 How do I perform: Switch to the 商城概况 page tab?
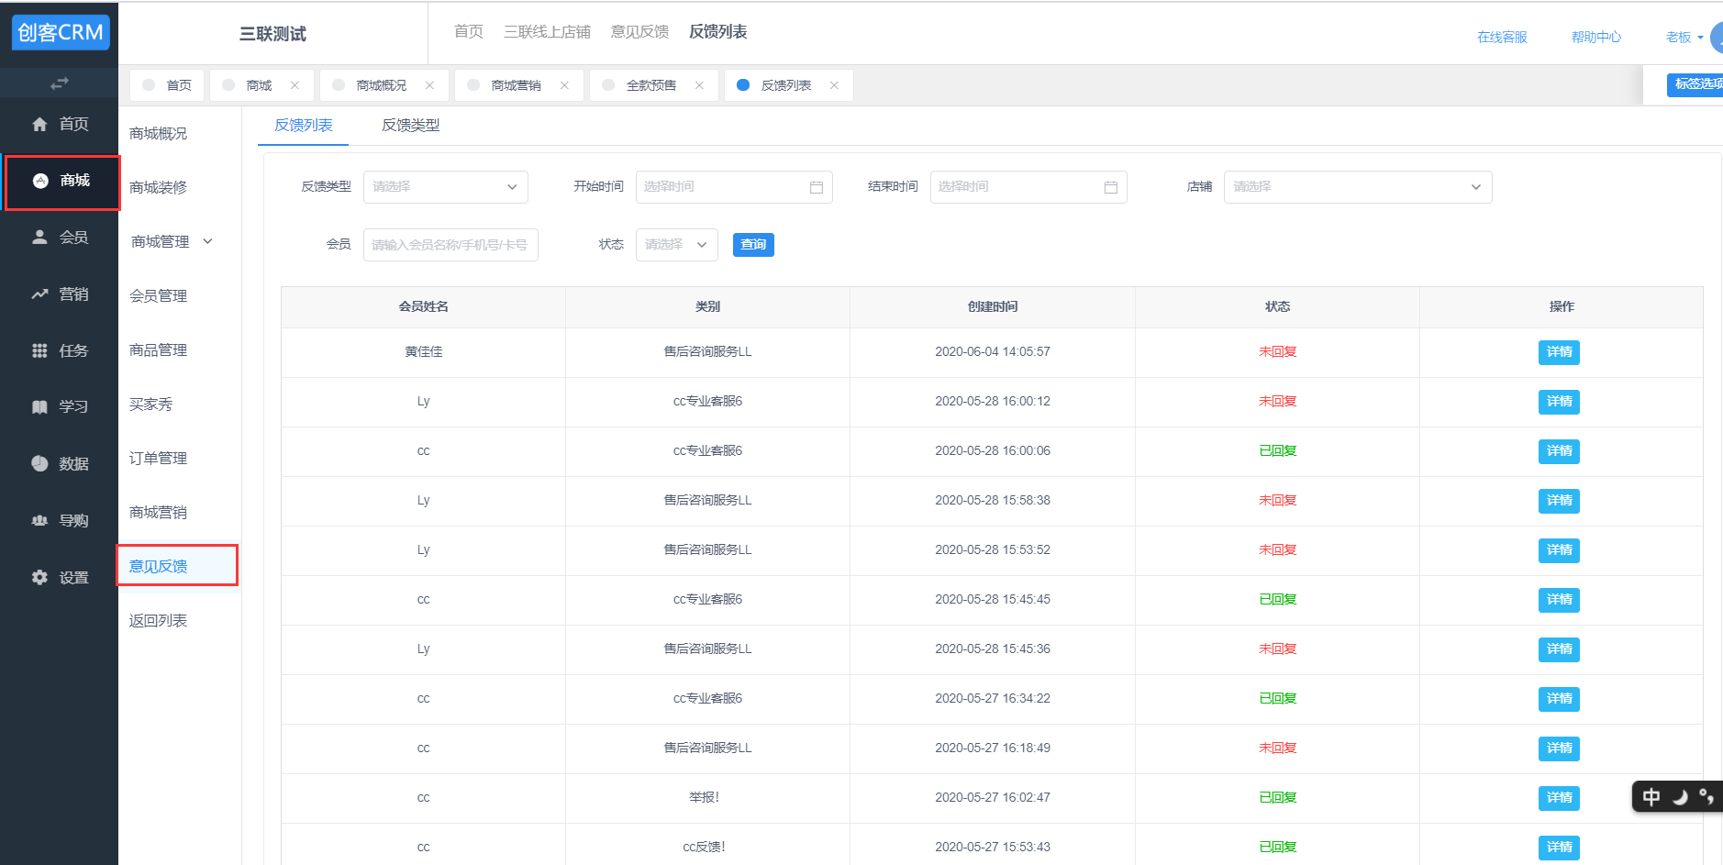point(381,85)
